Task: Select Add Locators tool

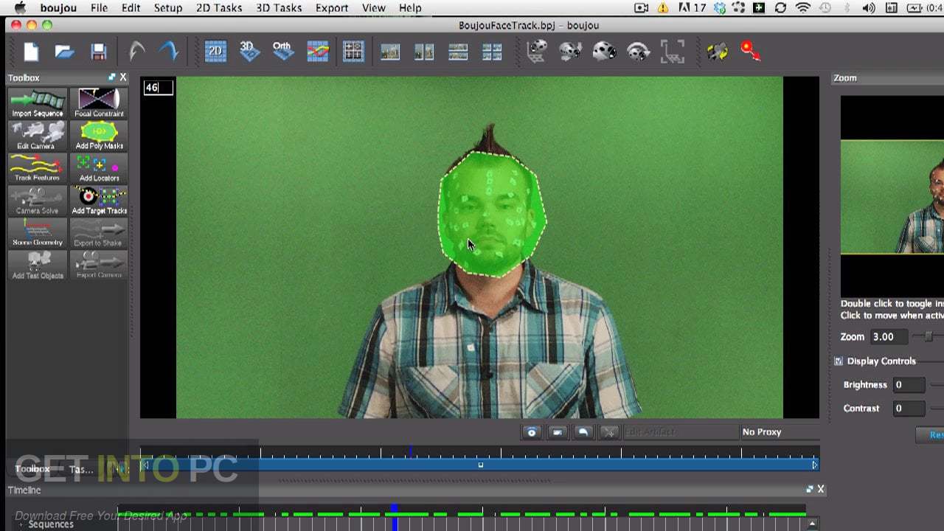Action: point(99,168)
